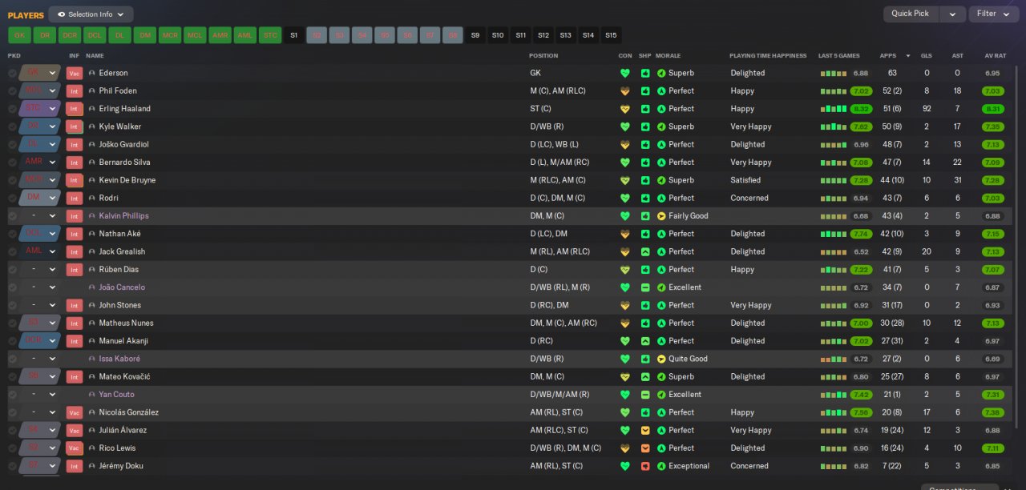1026x490 pixels.
Task: Open the AMR position dropdown for Bernardo Silva
Action: click(x=40, y=163)
